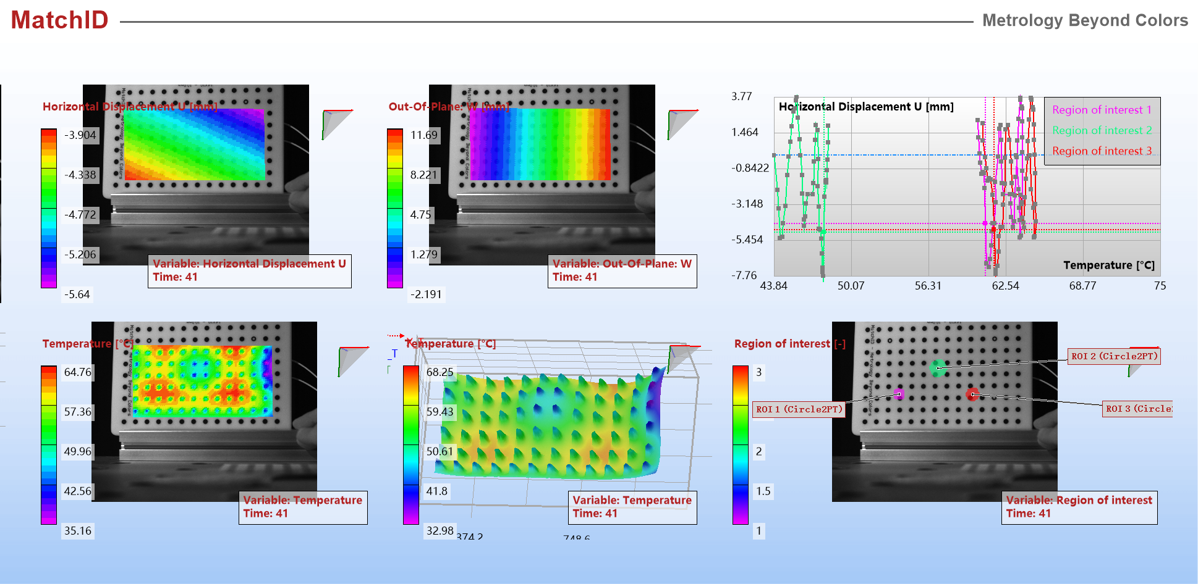This screenshot has height=584, width=1198.
Task: Click the 3D plot's 'Variable: Temperature' annotation box
Action: point(632,507)
